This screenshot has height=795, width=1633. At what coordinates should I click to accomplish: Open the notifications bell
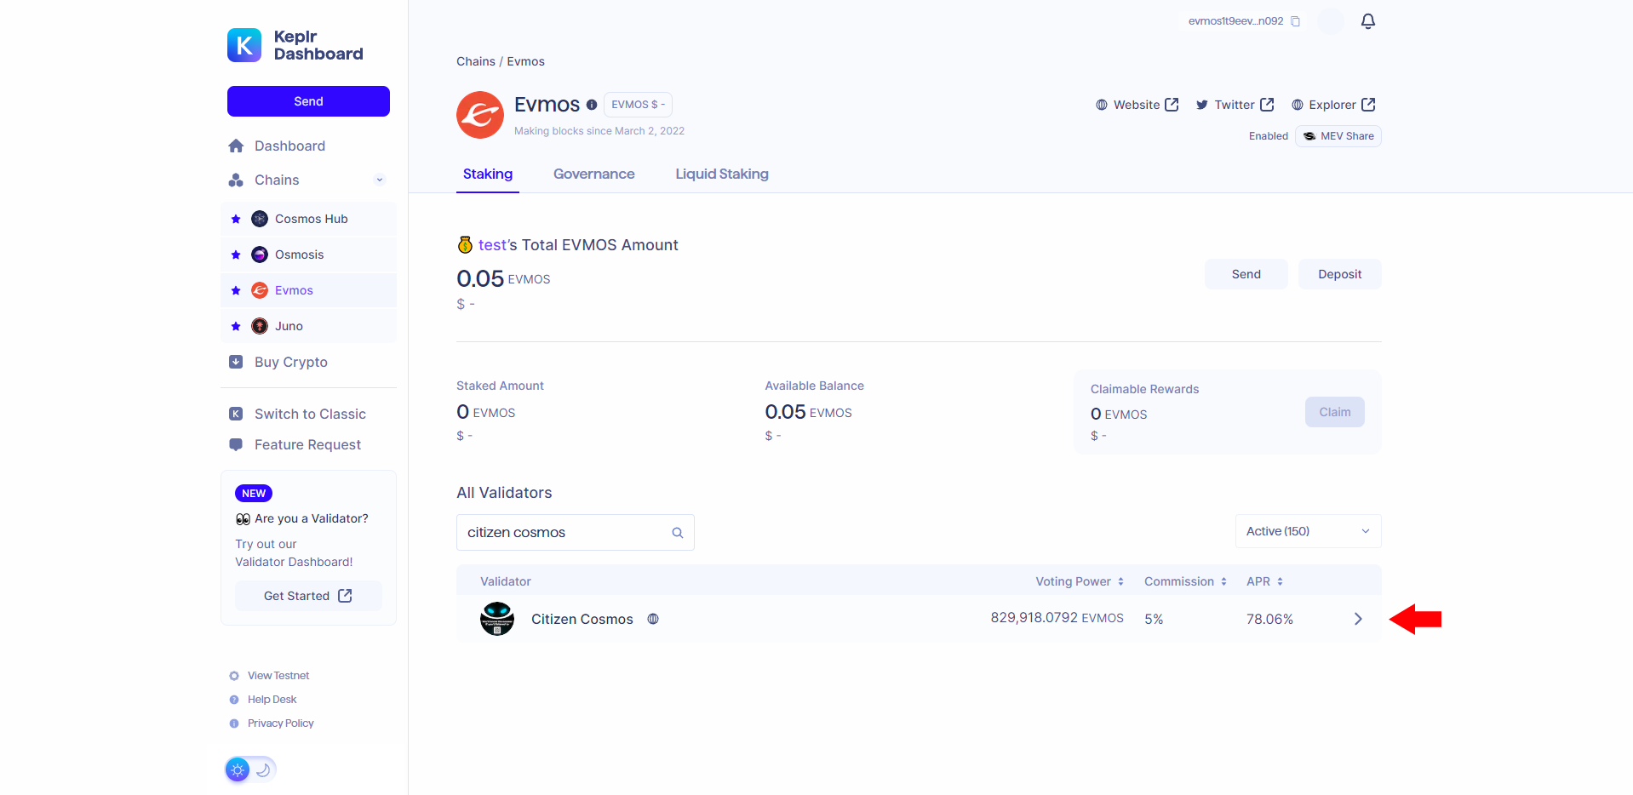1368,21
